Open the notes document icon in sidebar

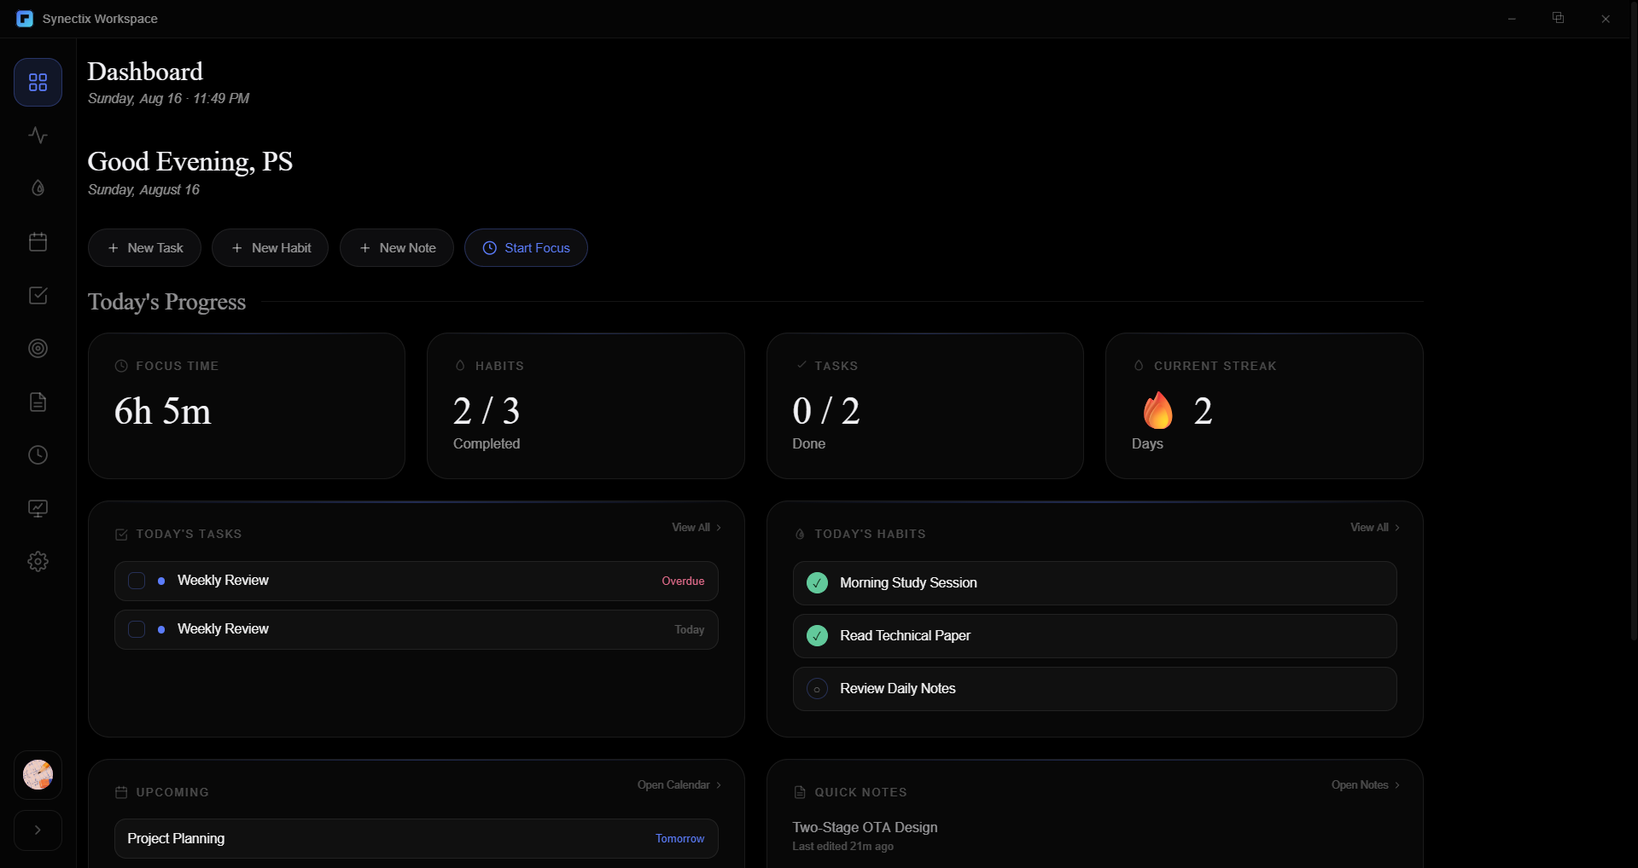38,402
